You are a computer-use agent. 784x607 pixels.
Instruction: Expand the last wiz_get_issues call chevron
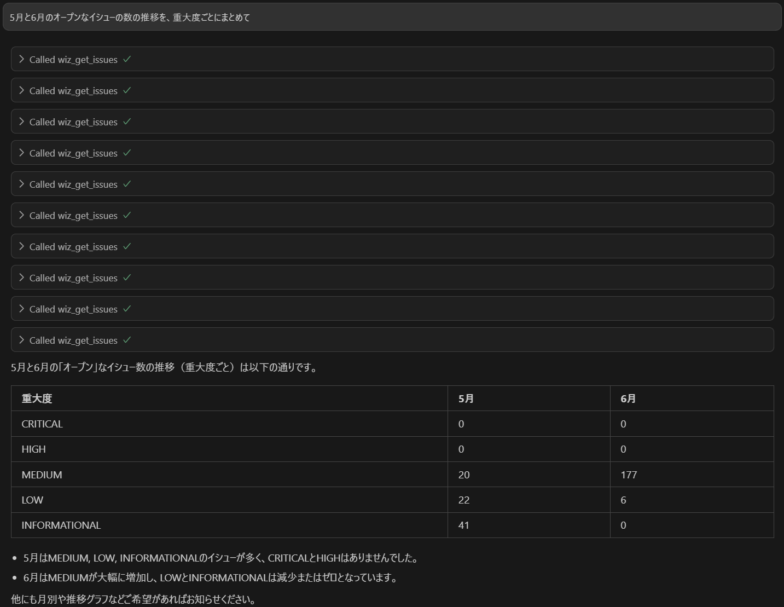click(x=22, y=340)
